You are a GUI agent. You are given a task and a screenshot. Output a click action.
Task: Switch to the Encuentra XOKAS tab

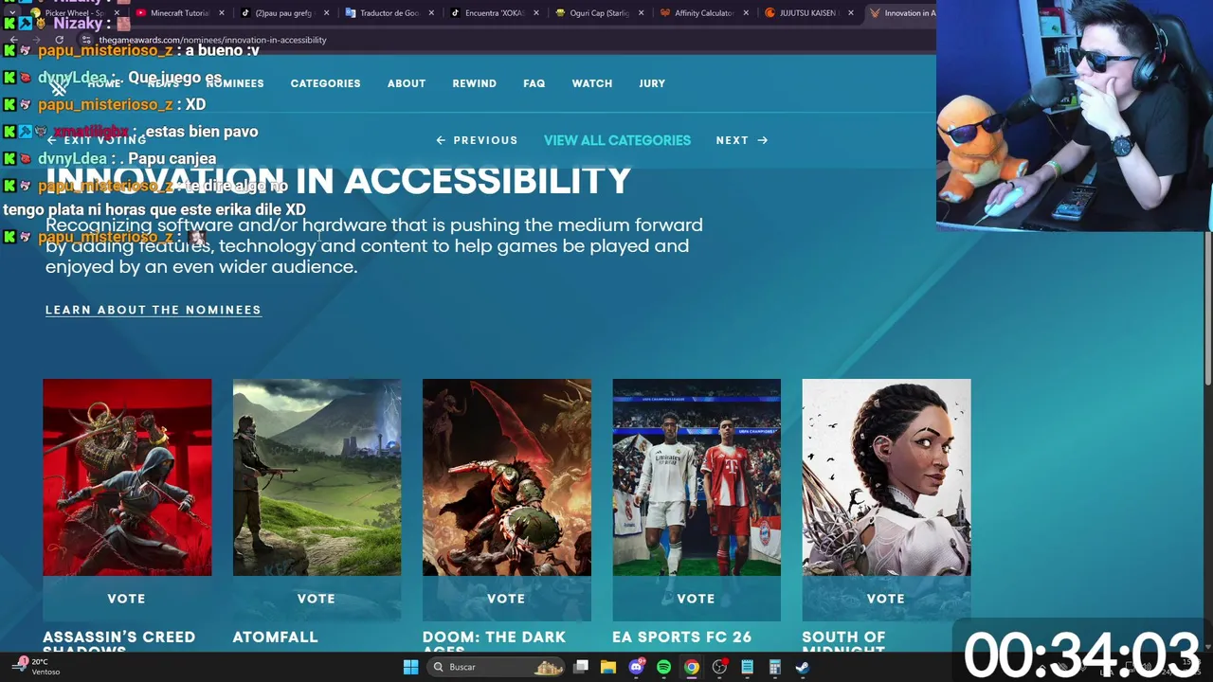494,13
